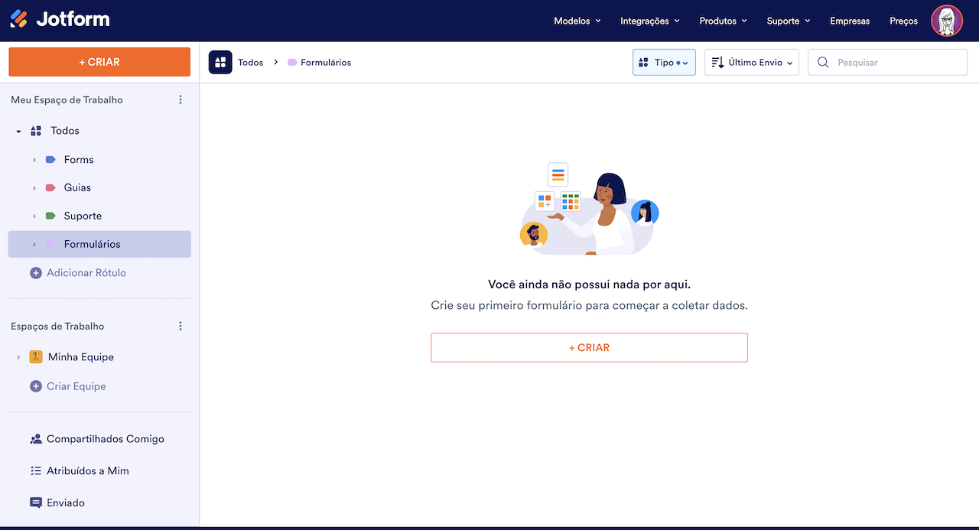Open the Tipo filter dropdown

[664, 63]
